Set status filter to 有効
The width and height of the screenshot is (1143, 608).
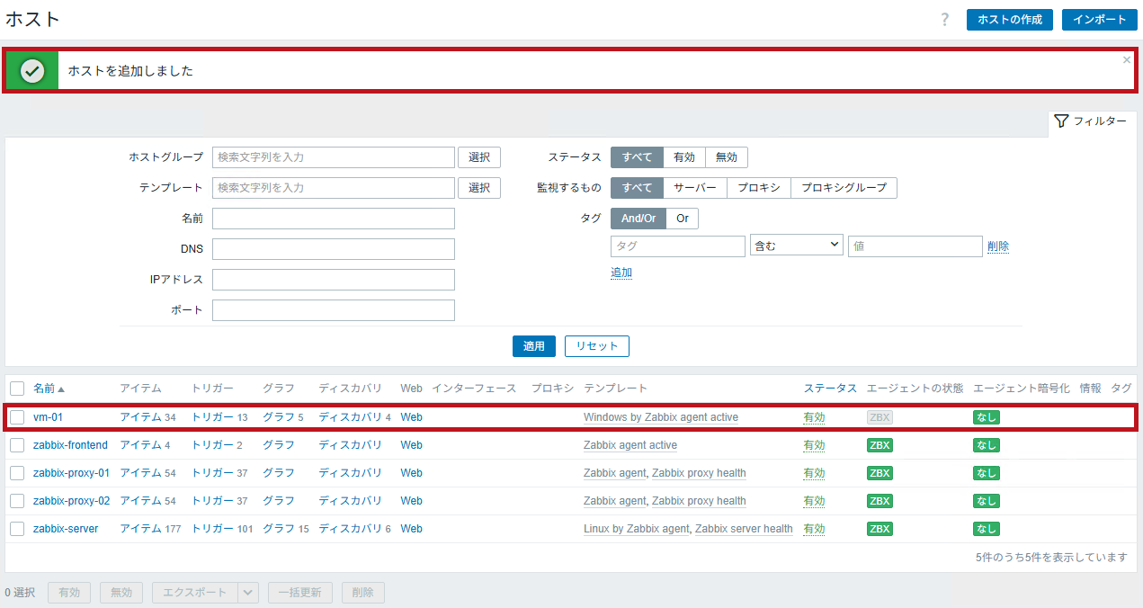[x=684, y=157]
